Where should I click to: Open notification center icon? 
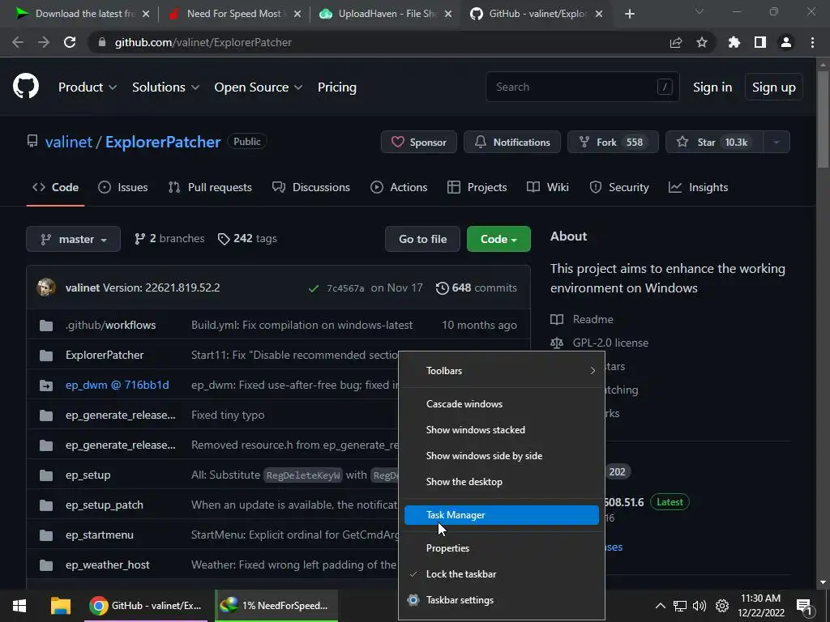[x=804, y=606]
